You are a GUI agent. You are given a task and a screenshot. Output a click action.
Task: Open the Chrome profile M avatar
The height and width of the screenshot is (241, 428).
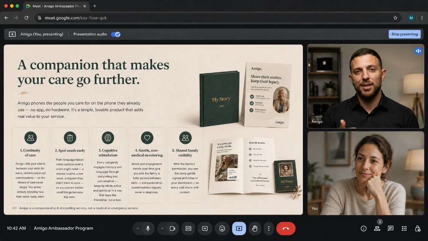(x=411, y=18)
